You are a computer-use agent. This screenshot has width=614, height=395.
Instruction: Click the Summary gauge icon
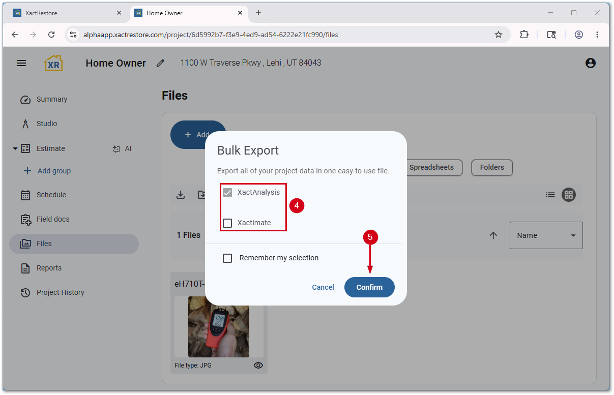[25, 100]
